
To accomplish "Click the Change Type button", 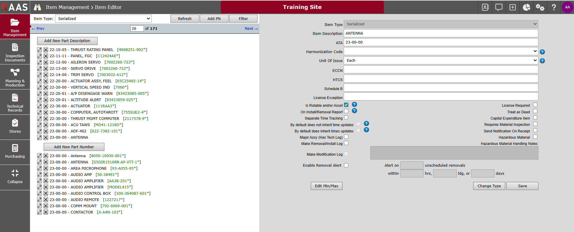I will 489,186.
